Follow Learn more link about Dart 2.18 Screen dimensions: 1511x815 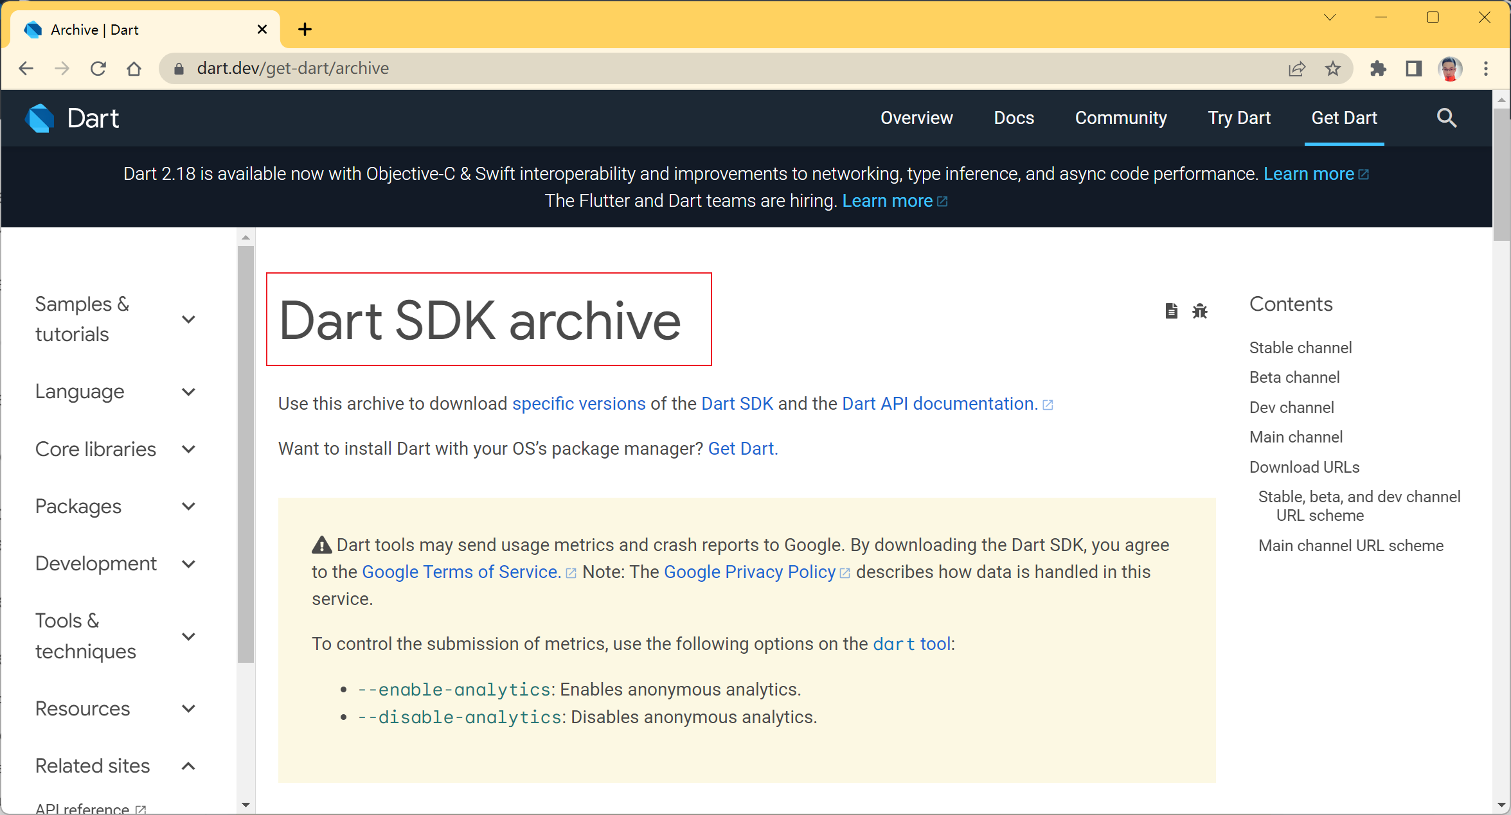[x=1316, y=174]
